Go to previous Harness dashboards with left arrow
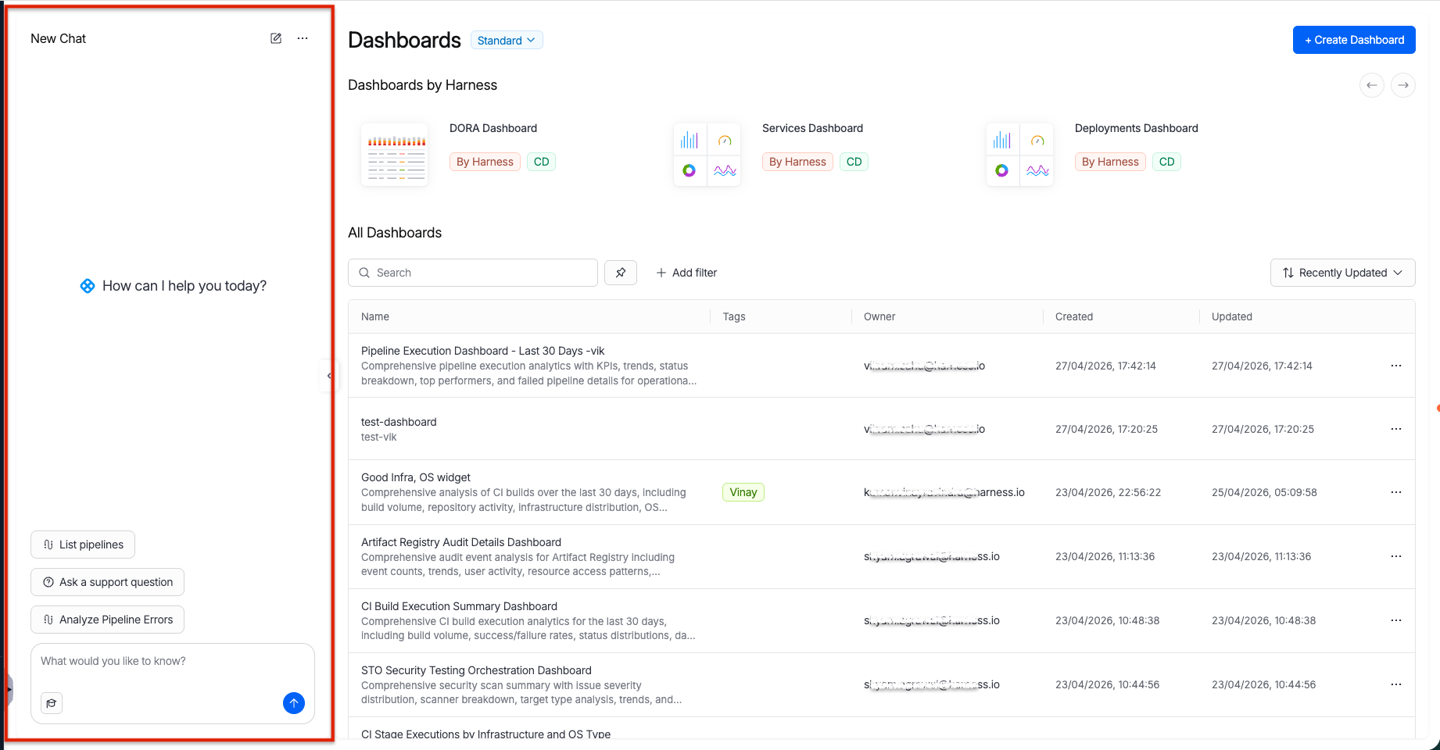 [1372, 85]
